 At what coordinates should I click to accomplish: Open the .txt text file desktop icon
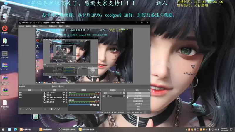point(5,105)
